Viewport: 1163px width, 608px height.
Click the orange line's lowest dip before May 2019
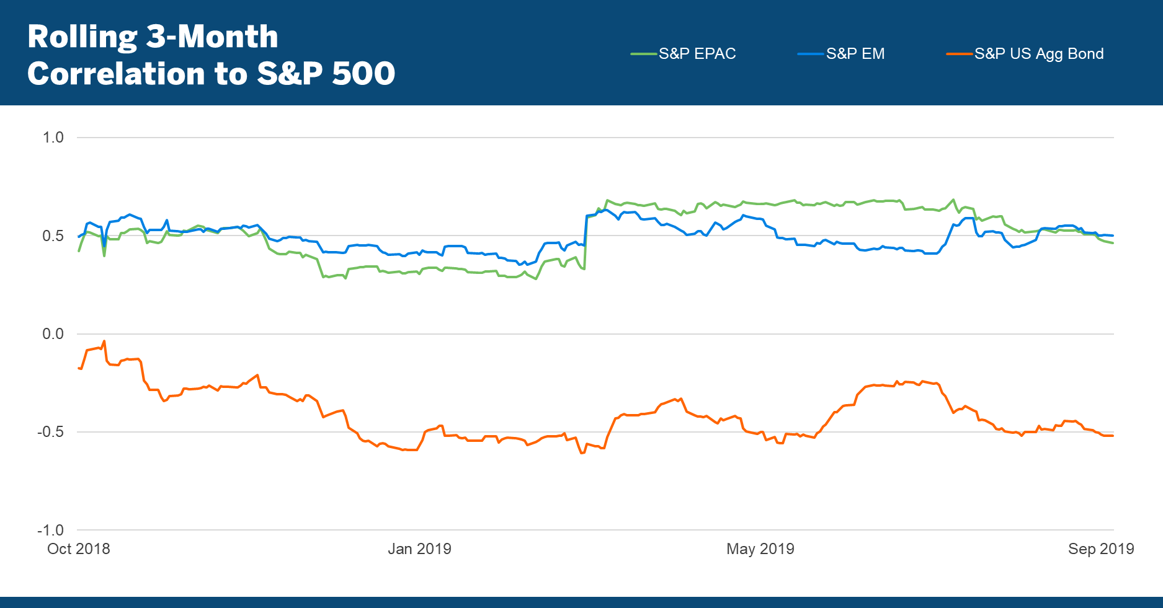pos(582,453)
